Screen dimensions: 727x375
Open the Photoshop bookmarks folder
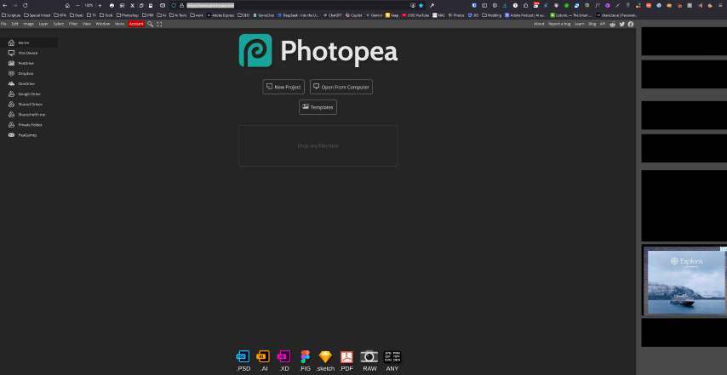click(127, 15)
